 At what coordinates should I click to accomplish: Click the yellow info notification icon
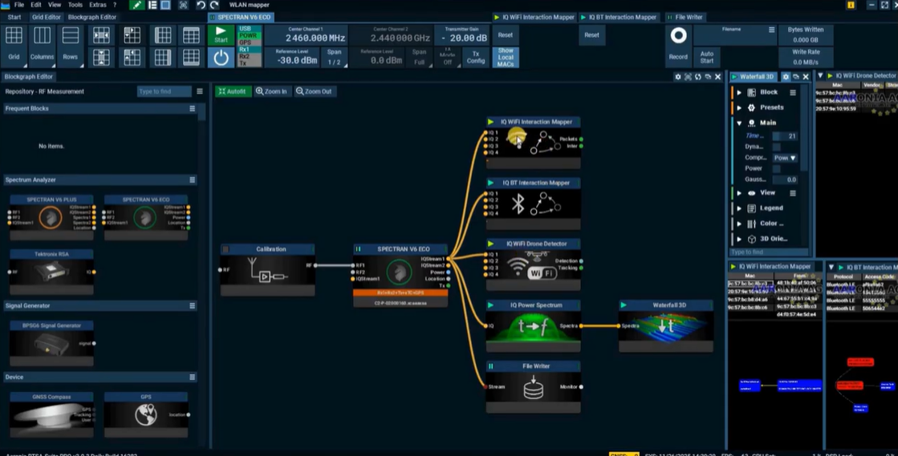851,5
